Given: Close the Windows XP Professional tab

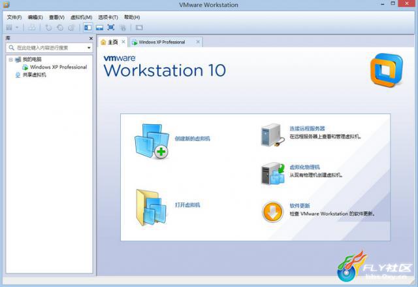Looking at the screenshot, I should pos(198,42).
